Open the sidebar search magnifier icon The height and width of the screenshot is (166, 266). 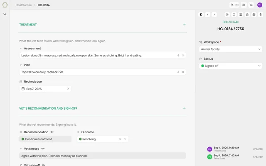[5, 14]
